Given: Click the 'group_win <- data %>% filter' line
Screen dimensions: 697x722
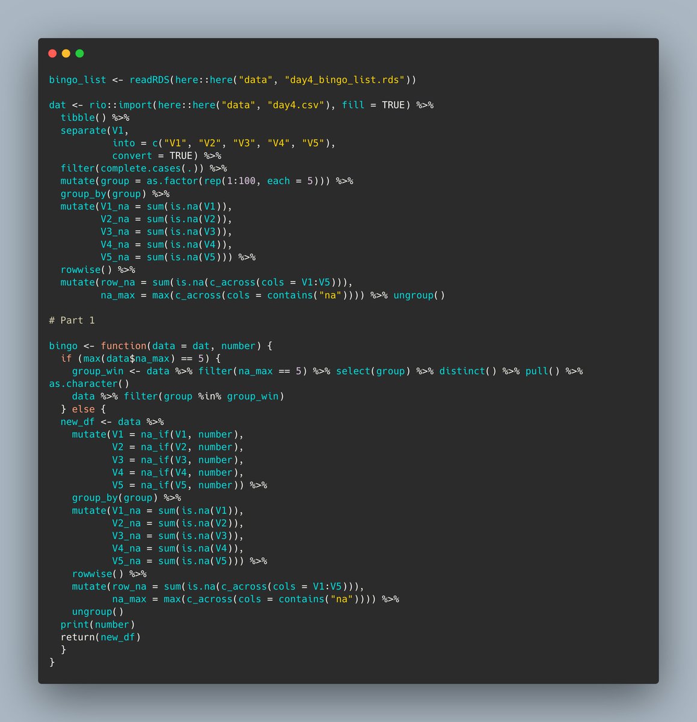Looking at the screenshot, I should 327,371.
